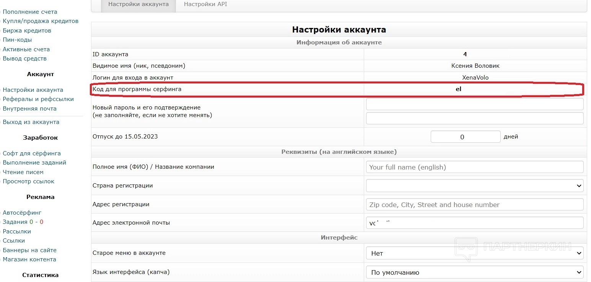Open Задания in Реклама section

[x=15, y=222]
